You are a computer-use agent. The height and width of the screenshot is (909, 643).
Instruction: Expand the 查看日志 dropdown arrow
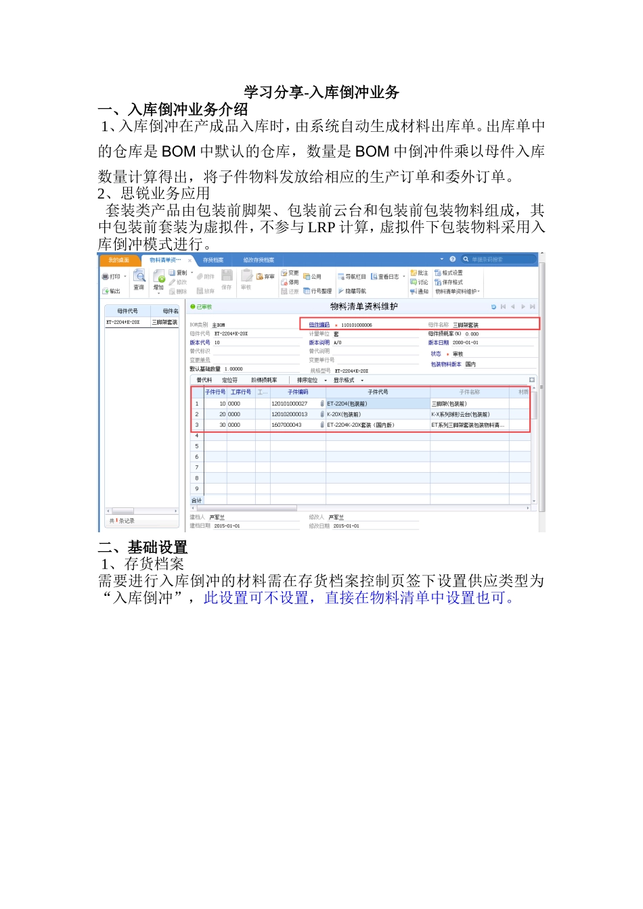click(404, 277)
